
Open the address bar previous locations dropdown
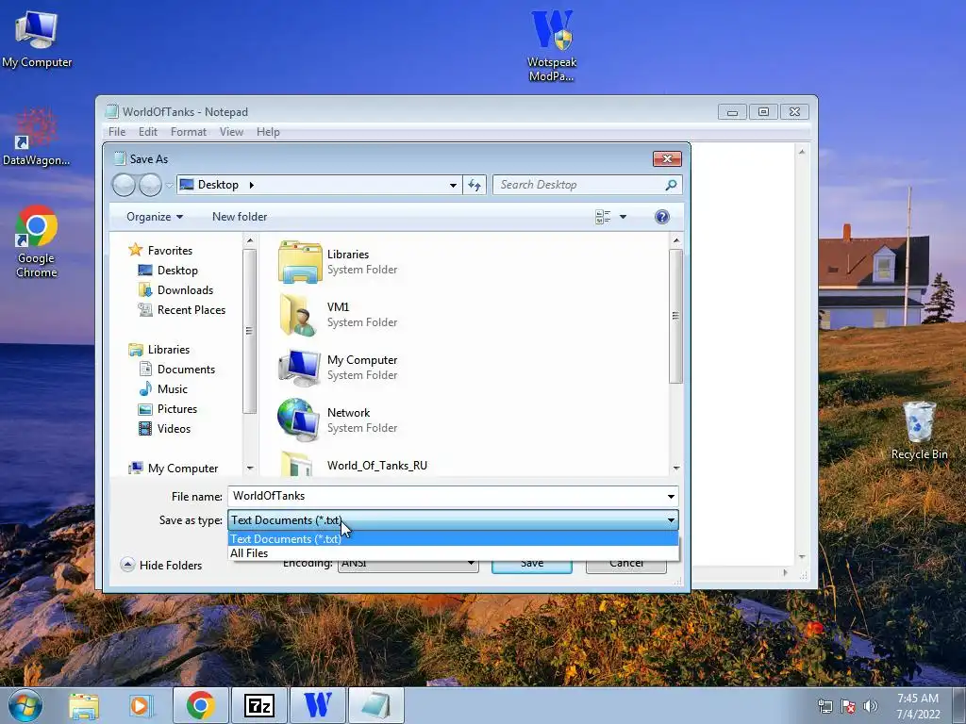(x=453, y=185)
